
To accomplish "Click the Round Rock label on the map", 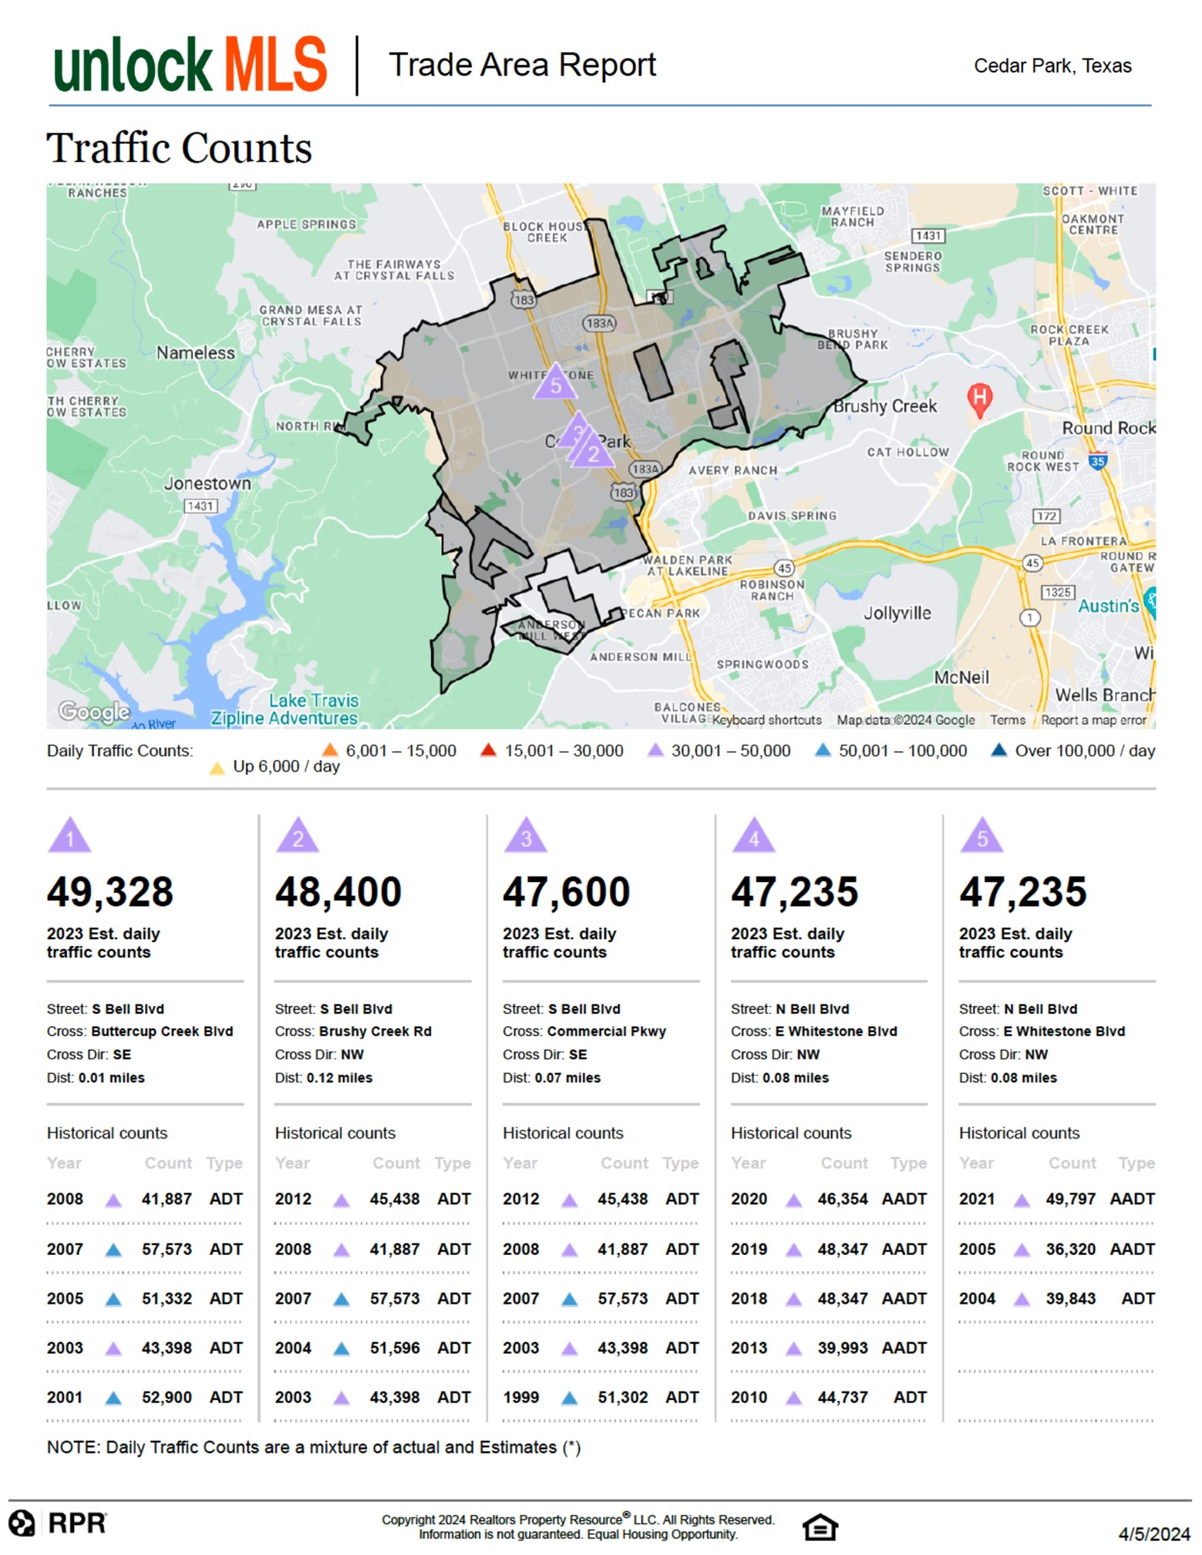I will tap(1108, 428).
